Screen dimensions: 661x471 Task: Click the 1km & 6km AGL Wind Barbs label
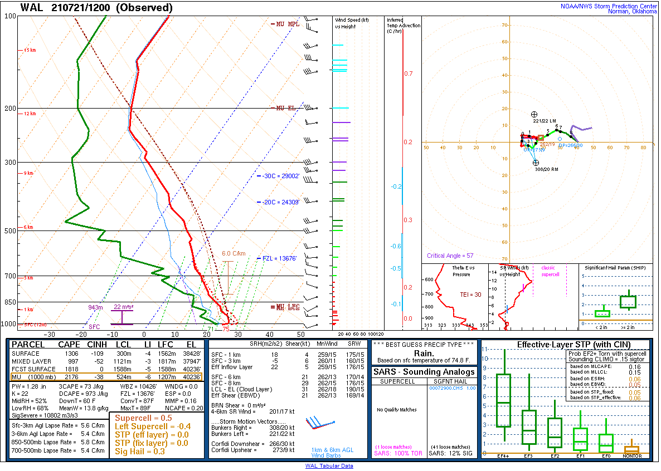click(x=333, y=453)
